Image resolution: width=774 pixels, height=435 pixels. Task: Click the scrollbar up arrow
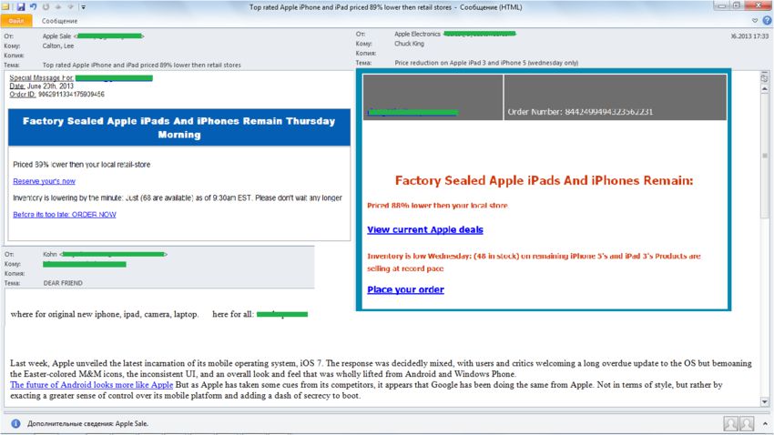(765, 89)
